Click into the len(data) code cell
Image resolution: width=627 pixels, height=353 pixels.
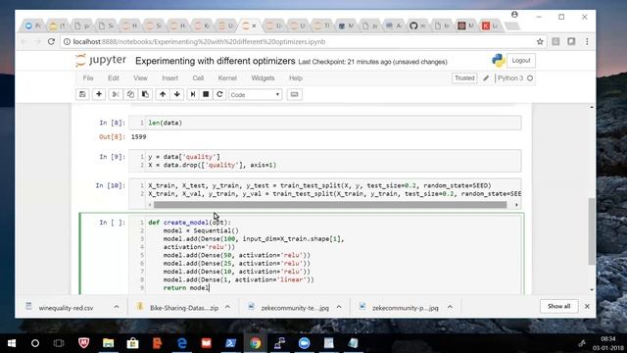click(x=324, y=123)
